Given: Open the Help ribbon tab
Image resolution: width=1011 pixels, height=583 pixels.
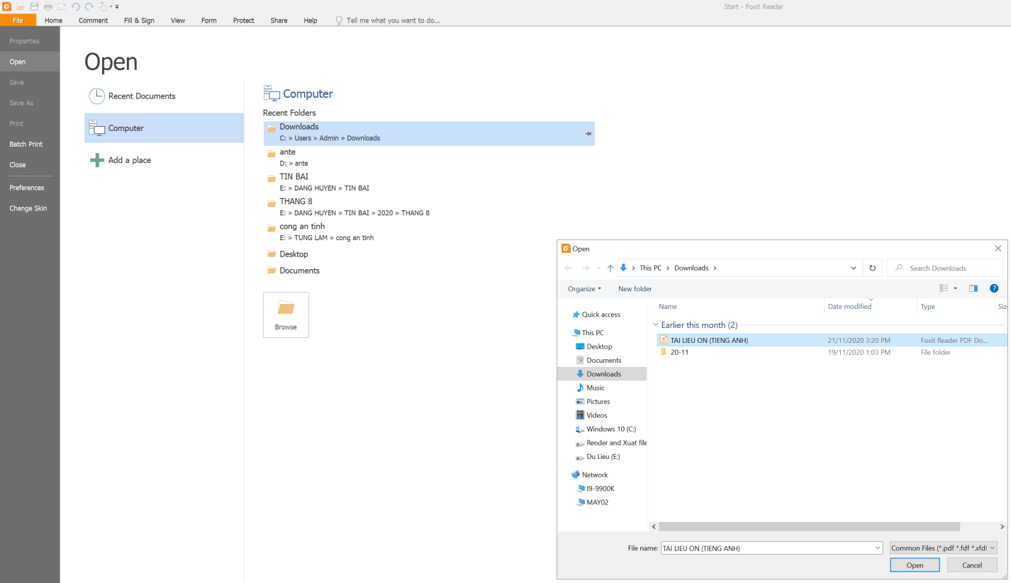Looking at the screenshot, I should (311, 21).
